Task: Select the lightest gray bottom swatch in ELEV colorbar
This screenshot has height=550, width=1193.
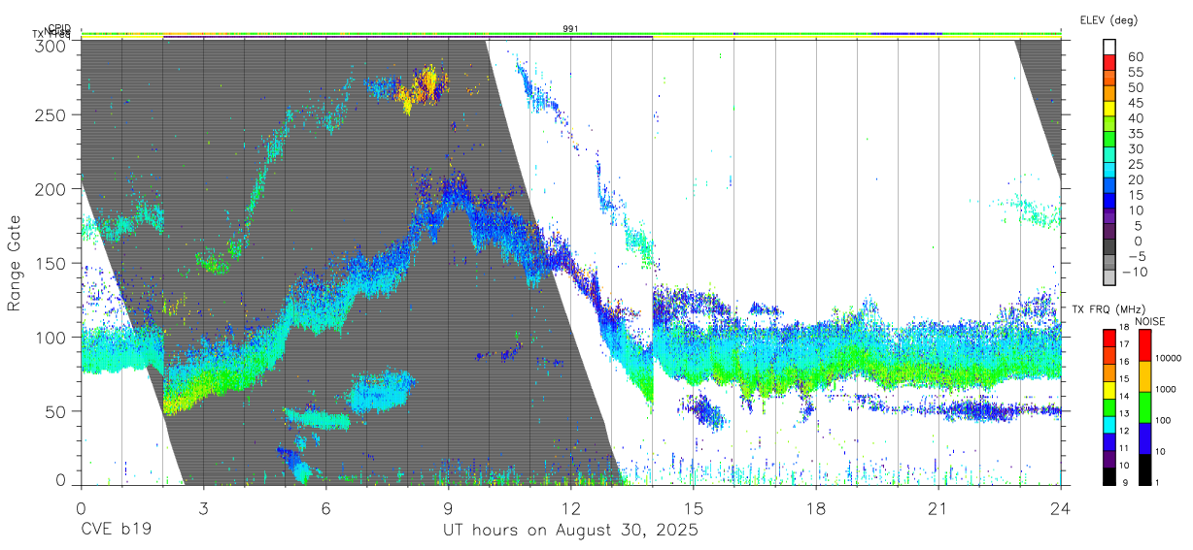Action: (1109, 279)
